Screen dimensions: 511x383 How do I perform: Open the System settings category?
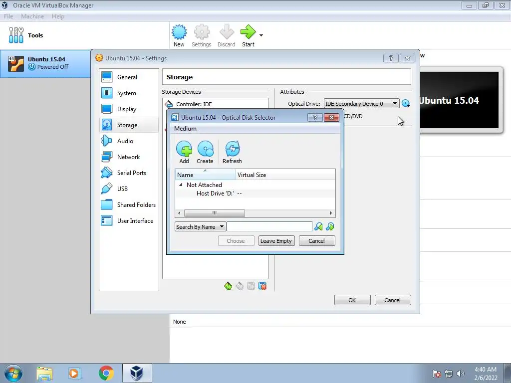[x=129, y=93]
